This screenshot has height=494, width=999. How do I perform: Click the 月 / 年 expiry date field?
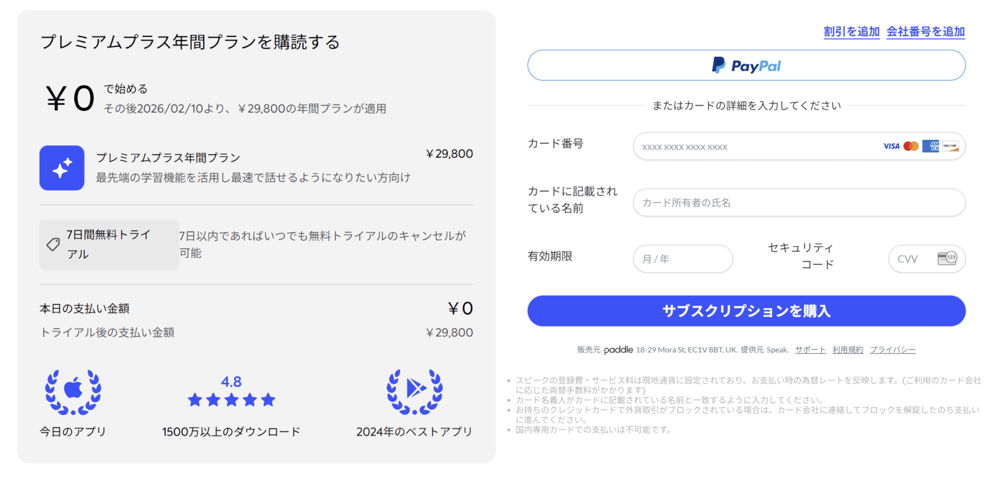pyautogui.click(x=682, y=259)
